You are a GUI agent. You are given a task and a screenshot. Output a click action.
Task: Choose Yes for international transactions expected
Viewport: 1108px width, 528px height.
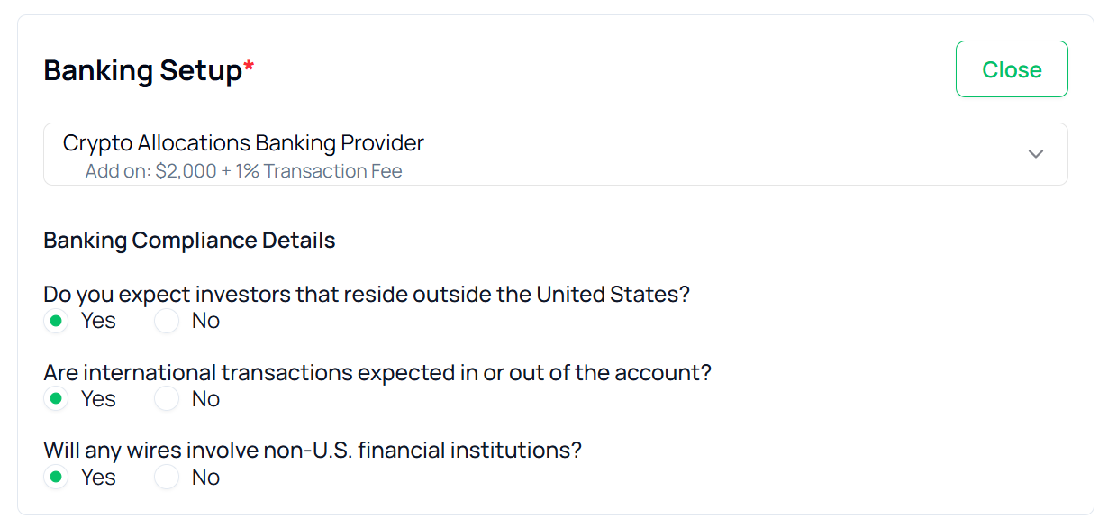pos(57,399)
